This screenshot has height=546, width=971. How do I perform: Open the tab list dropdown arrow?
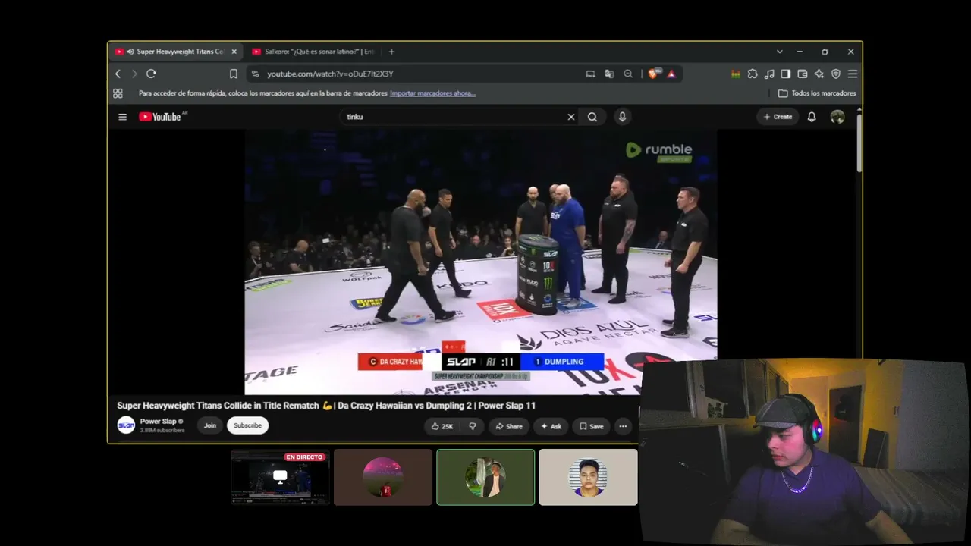coord(779,52)
